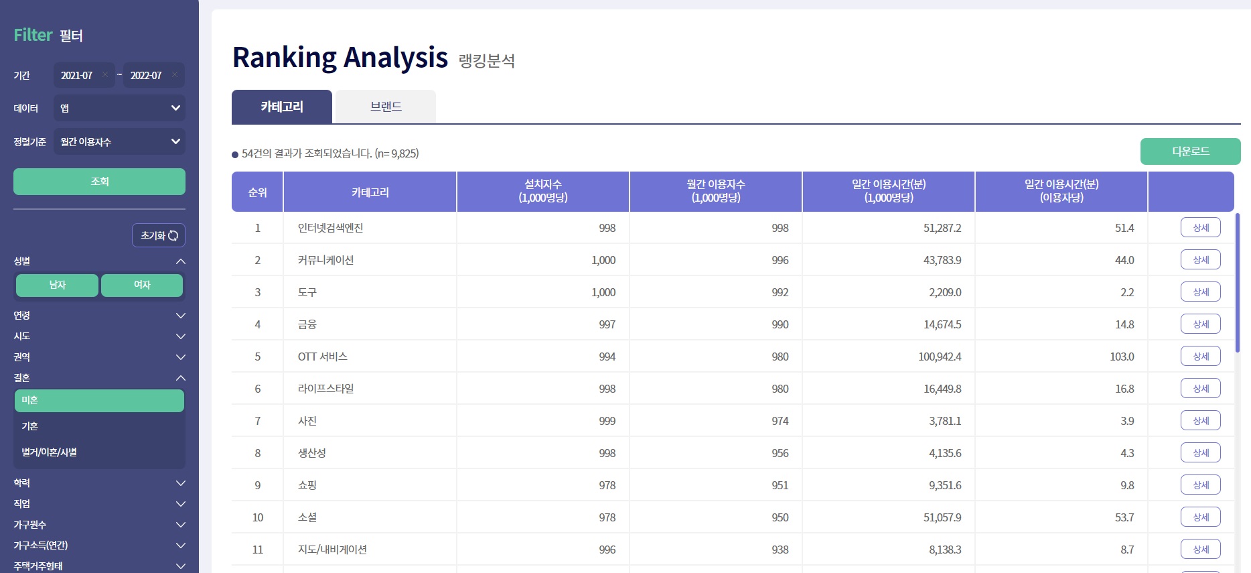The height and width of the screenshot is (573, 1251).
Task: Open the 데이터 dropdown showing 앱
Action: pos(119,108)
